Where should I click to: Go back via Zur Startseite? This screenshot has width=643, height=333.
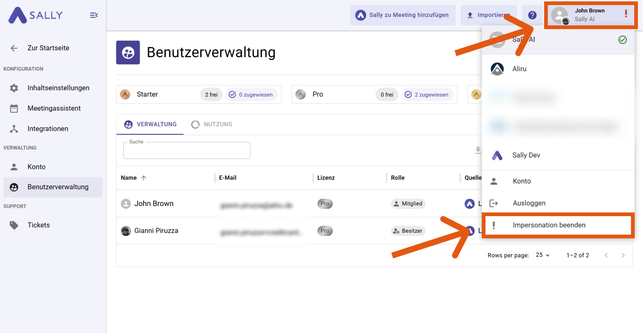(48, 48)
